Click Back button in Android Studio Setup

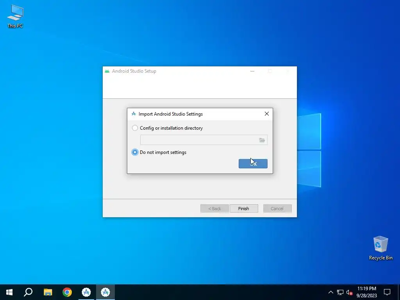[214, 209]
